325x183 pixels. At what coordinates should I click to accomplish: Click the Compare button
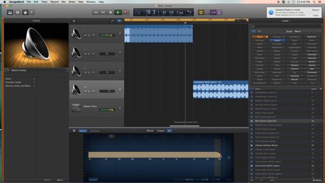(95, 131)
